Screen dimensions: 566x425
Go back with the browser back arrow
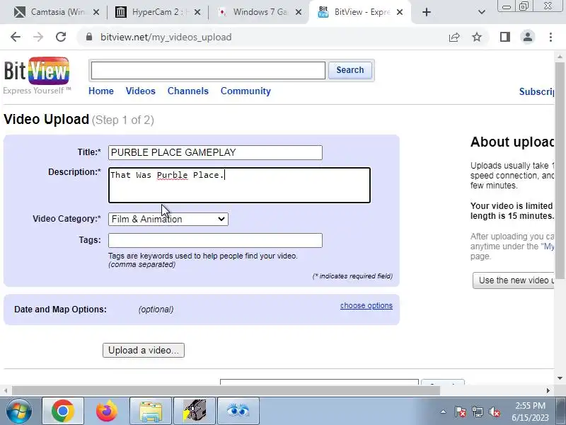(x=16, y=37)
